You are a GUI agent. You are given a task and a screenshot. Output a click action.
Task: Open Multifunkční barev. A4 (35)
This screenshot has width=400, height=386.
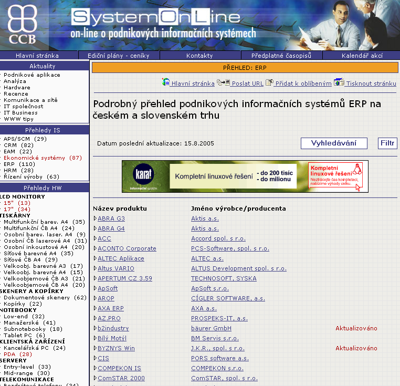click(x=44, y=222)
